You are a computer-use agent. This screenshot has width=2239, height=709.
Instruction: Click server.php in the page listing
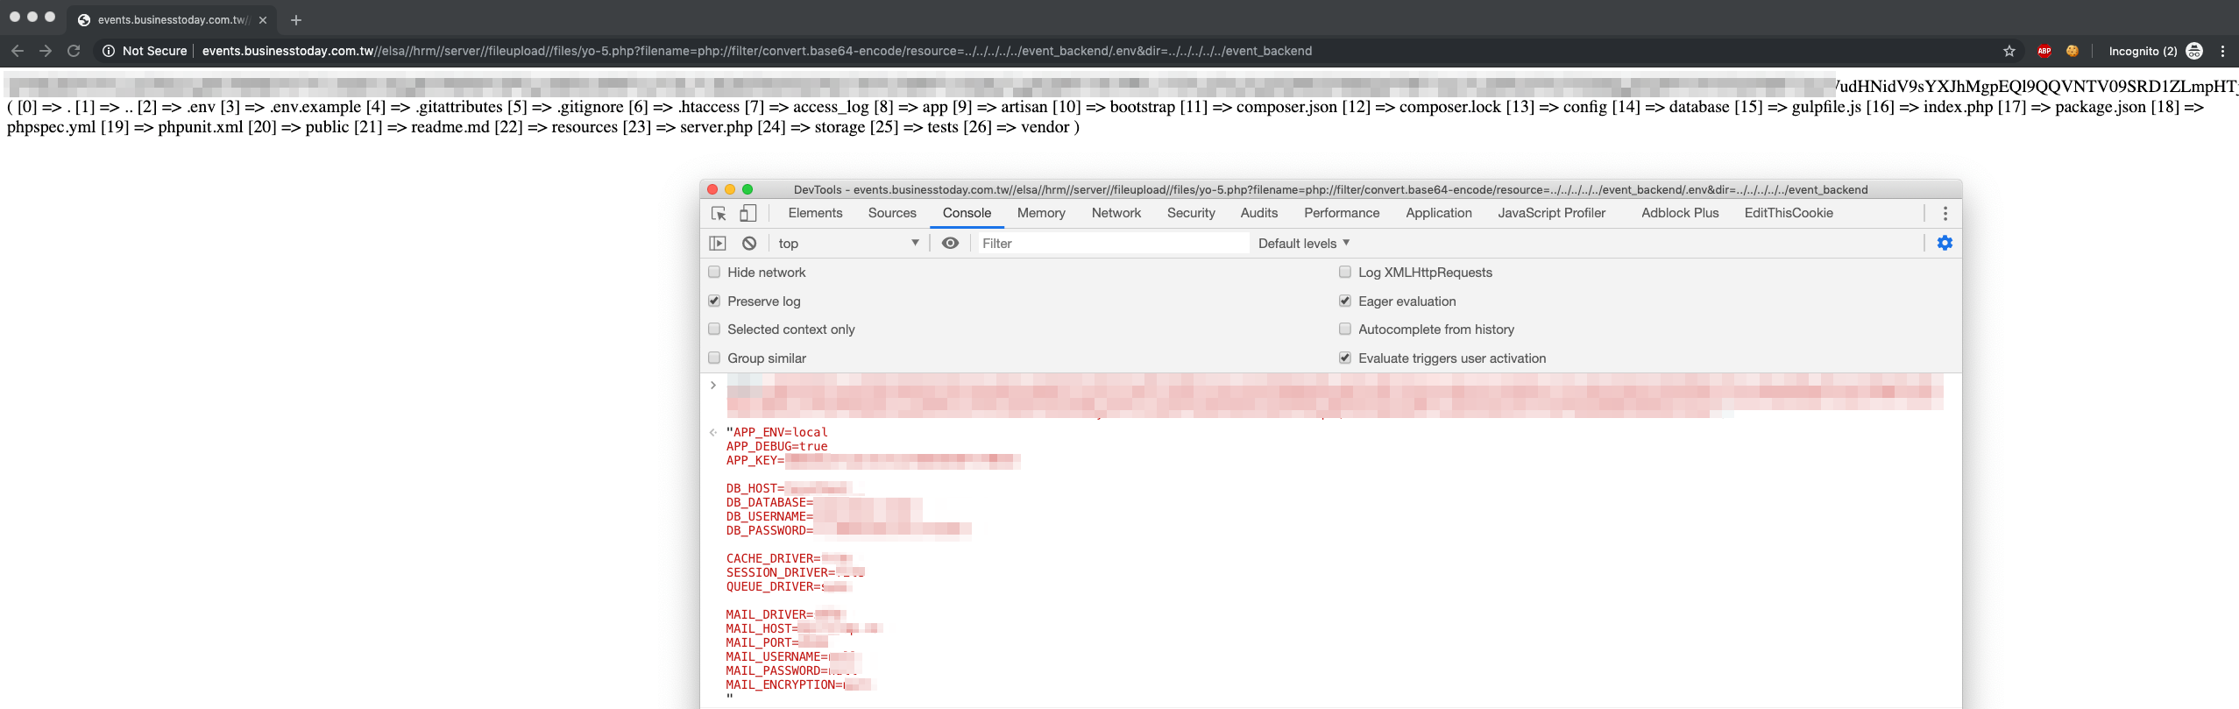[x=716, y=127]
